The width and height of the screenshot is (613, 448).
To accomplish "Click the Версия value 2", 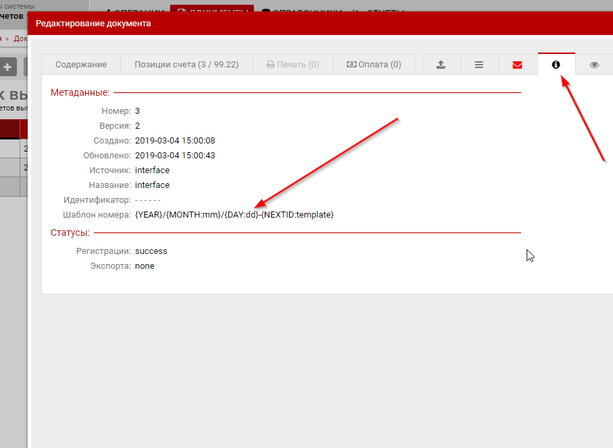I will (x=137, y=126).
